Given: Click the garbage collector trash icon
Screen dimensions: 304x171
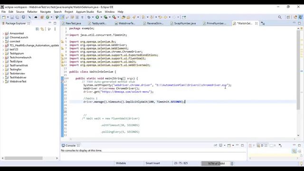Looking at the screenshot, I should click(232, 163).
